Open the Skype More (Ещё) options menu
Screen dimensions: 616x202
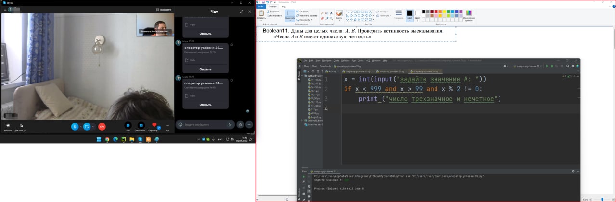pos(167,127)
